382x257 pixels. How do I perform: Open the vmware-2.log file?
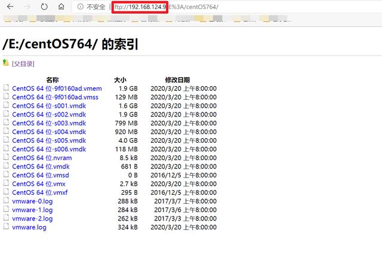(x=32, y=219)
